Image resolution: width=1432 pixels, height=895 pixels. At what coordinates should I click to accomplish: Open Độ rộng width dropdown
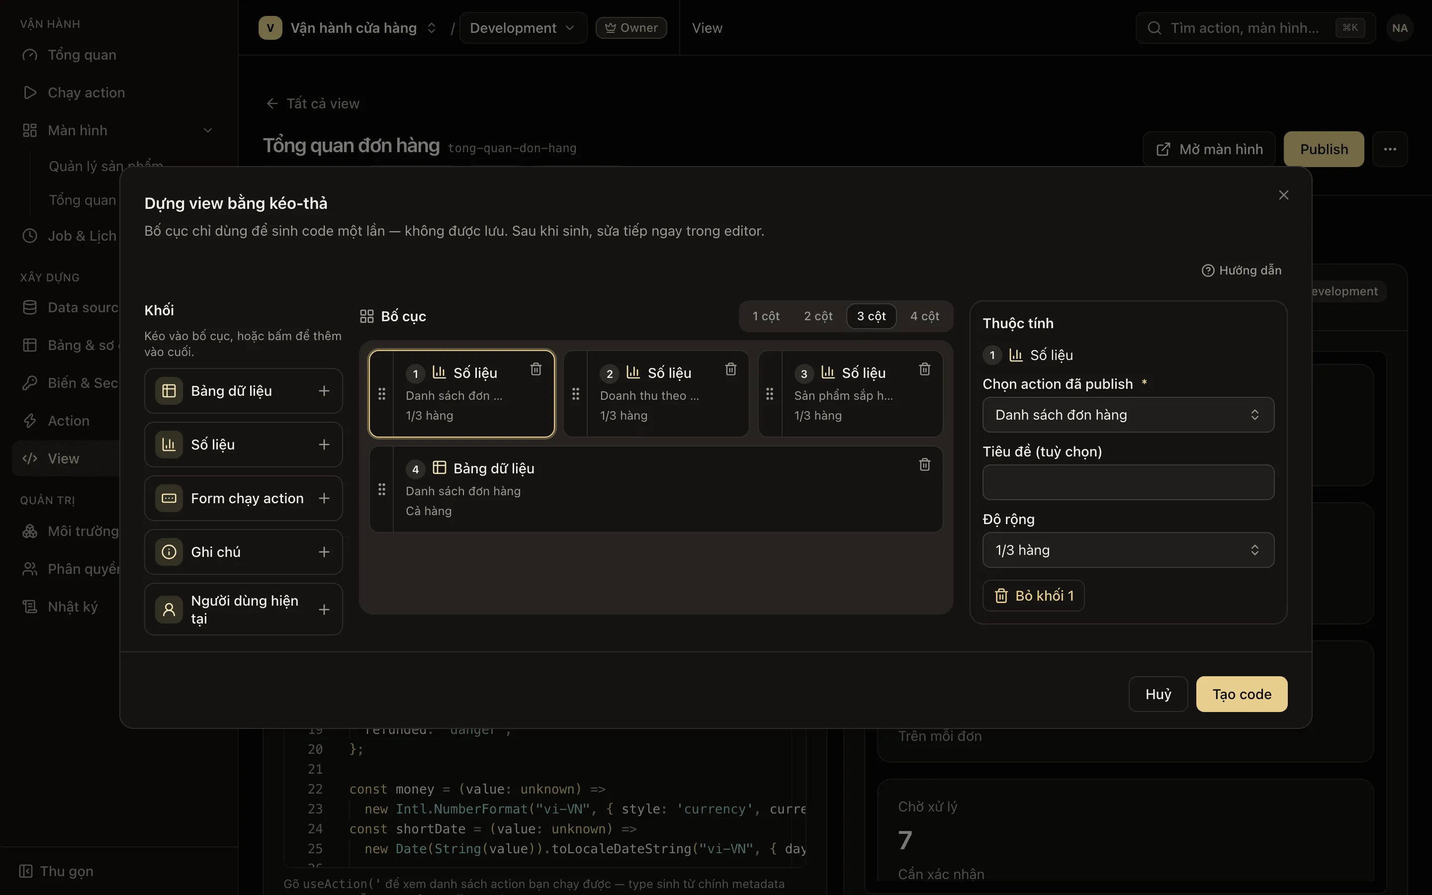[1128, 550]
